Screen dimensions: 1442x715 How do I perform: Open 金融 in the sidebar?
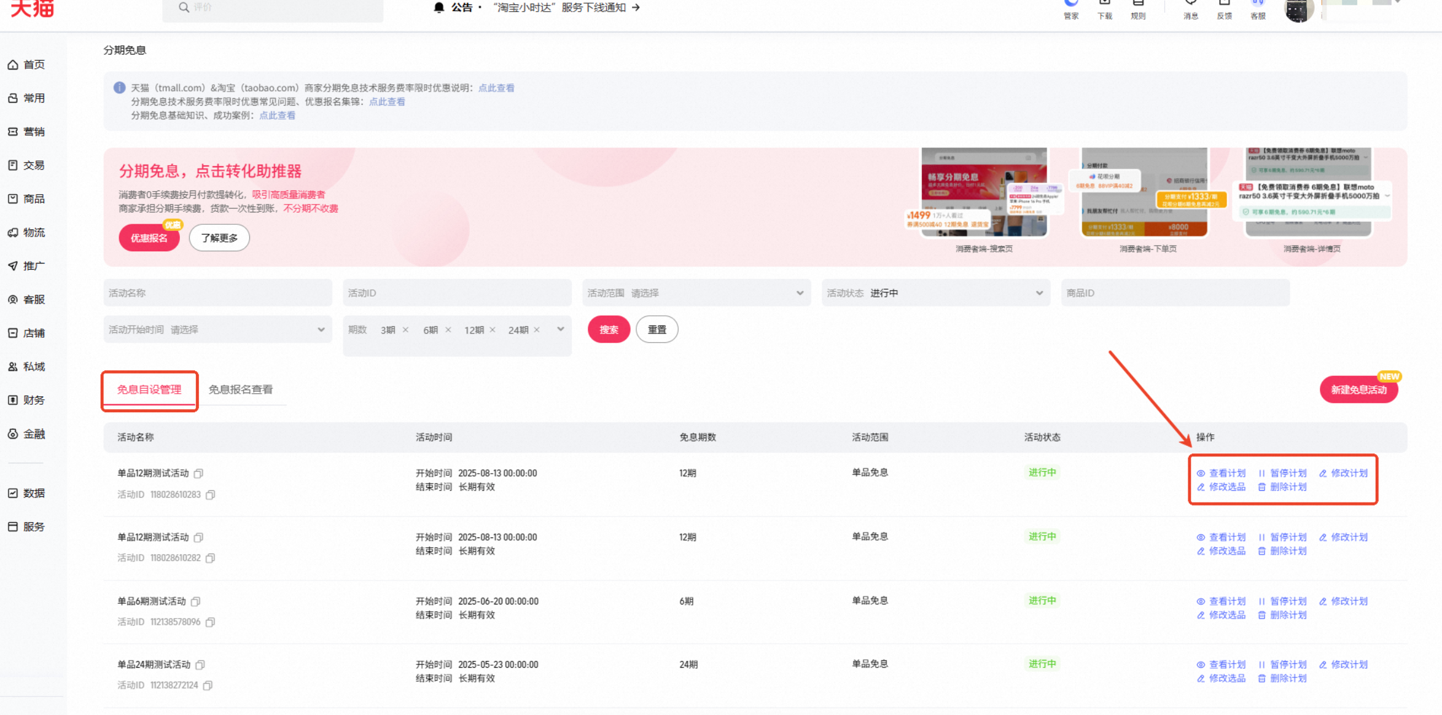pyautogui.click(x=26, y=434)
